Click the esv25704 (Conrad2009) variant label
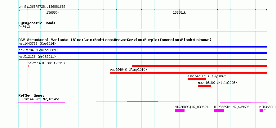276x128 pixels. (x=38, y=50)
